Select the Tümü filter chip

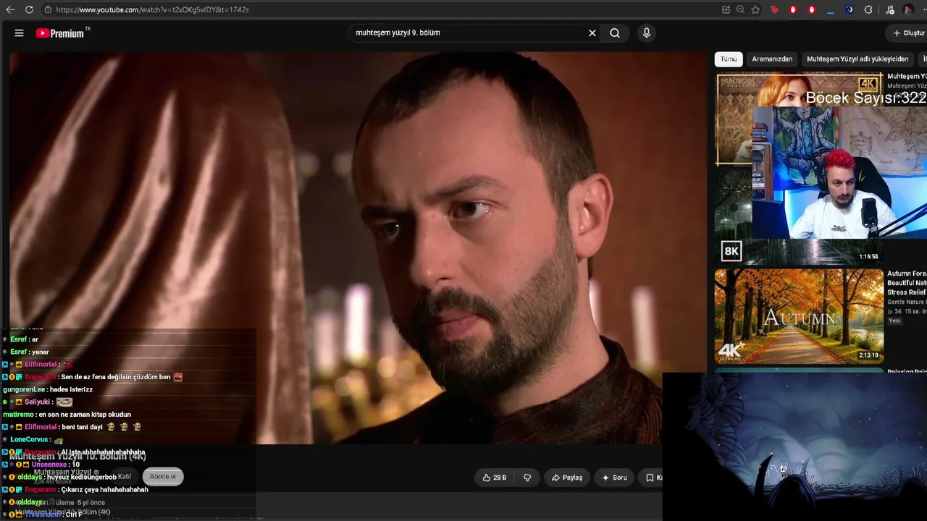tap(729, 59)
